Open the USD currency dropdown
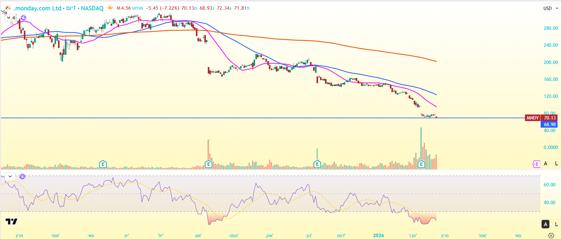 coord(551,8)
